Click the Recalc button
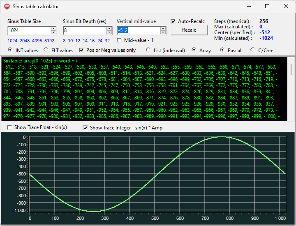The width and height of the screenshot is (296, 226). point(189,30)
